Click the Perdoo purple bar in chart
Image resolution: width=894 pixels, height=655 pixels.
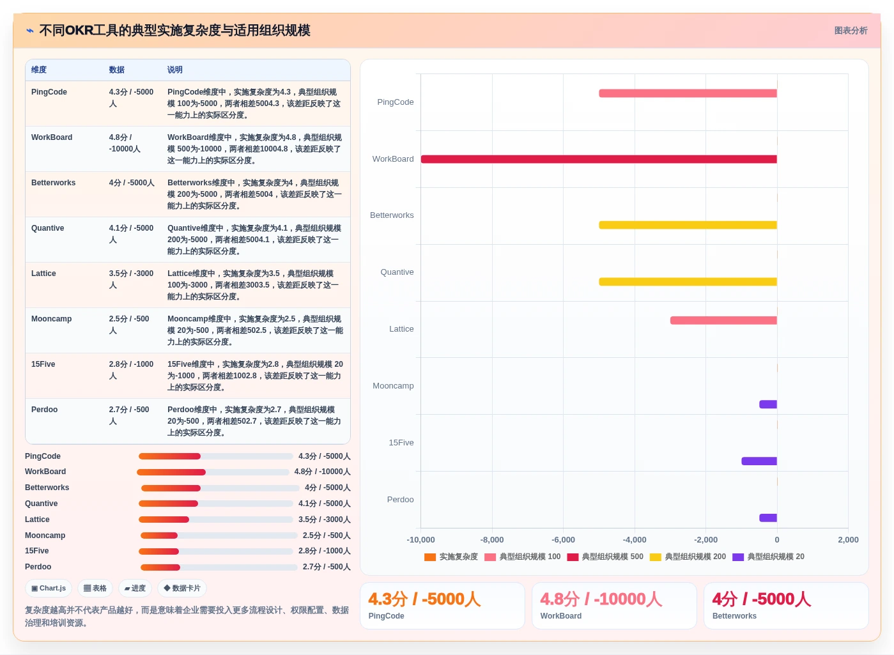coord(768,518)
